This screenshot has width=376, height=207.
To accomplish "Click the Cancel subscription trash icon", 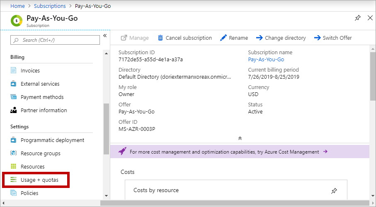I will point(160,38).
